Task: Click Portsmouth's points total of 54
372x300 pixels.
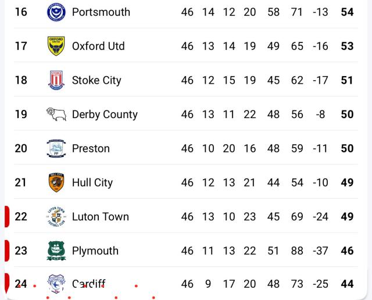Action: tap(347, 12)
